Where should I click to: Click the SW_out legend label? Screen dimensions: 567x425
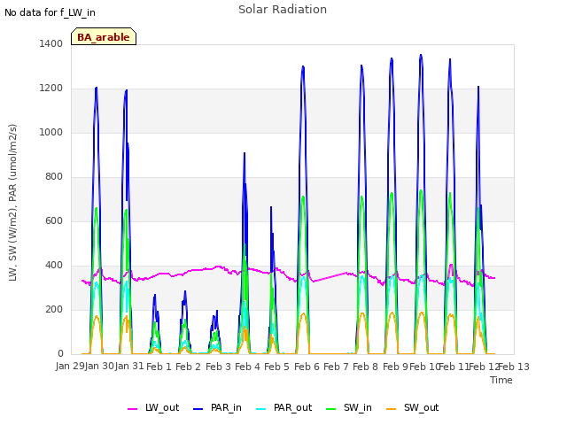pos(421,407)
